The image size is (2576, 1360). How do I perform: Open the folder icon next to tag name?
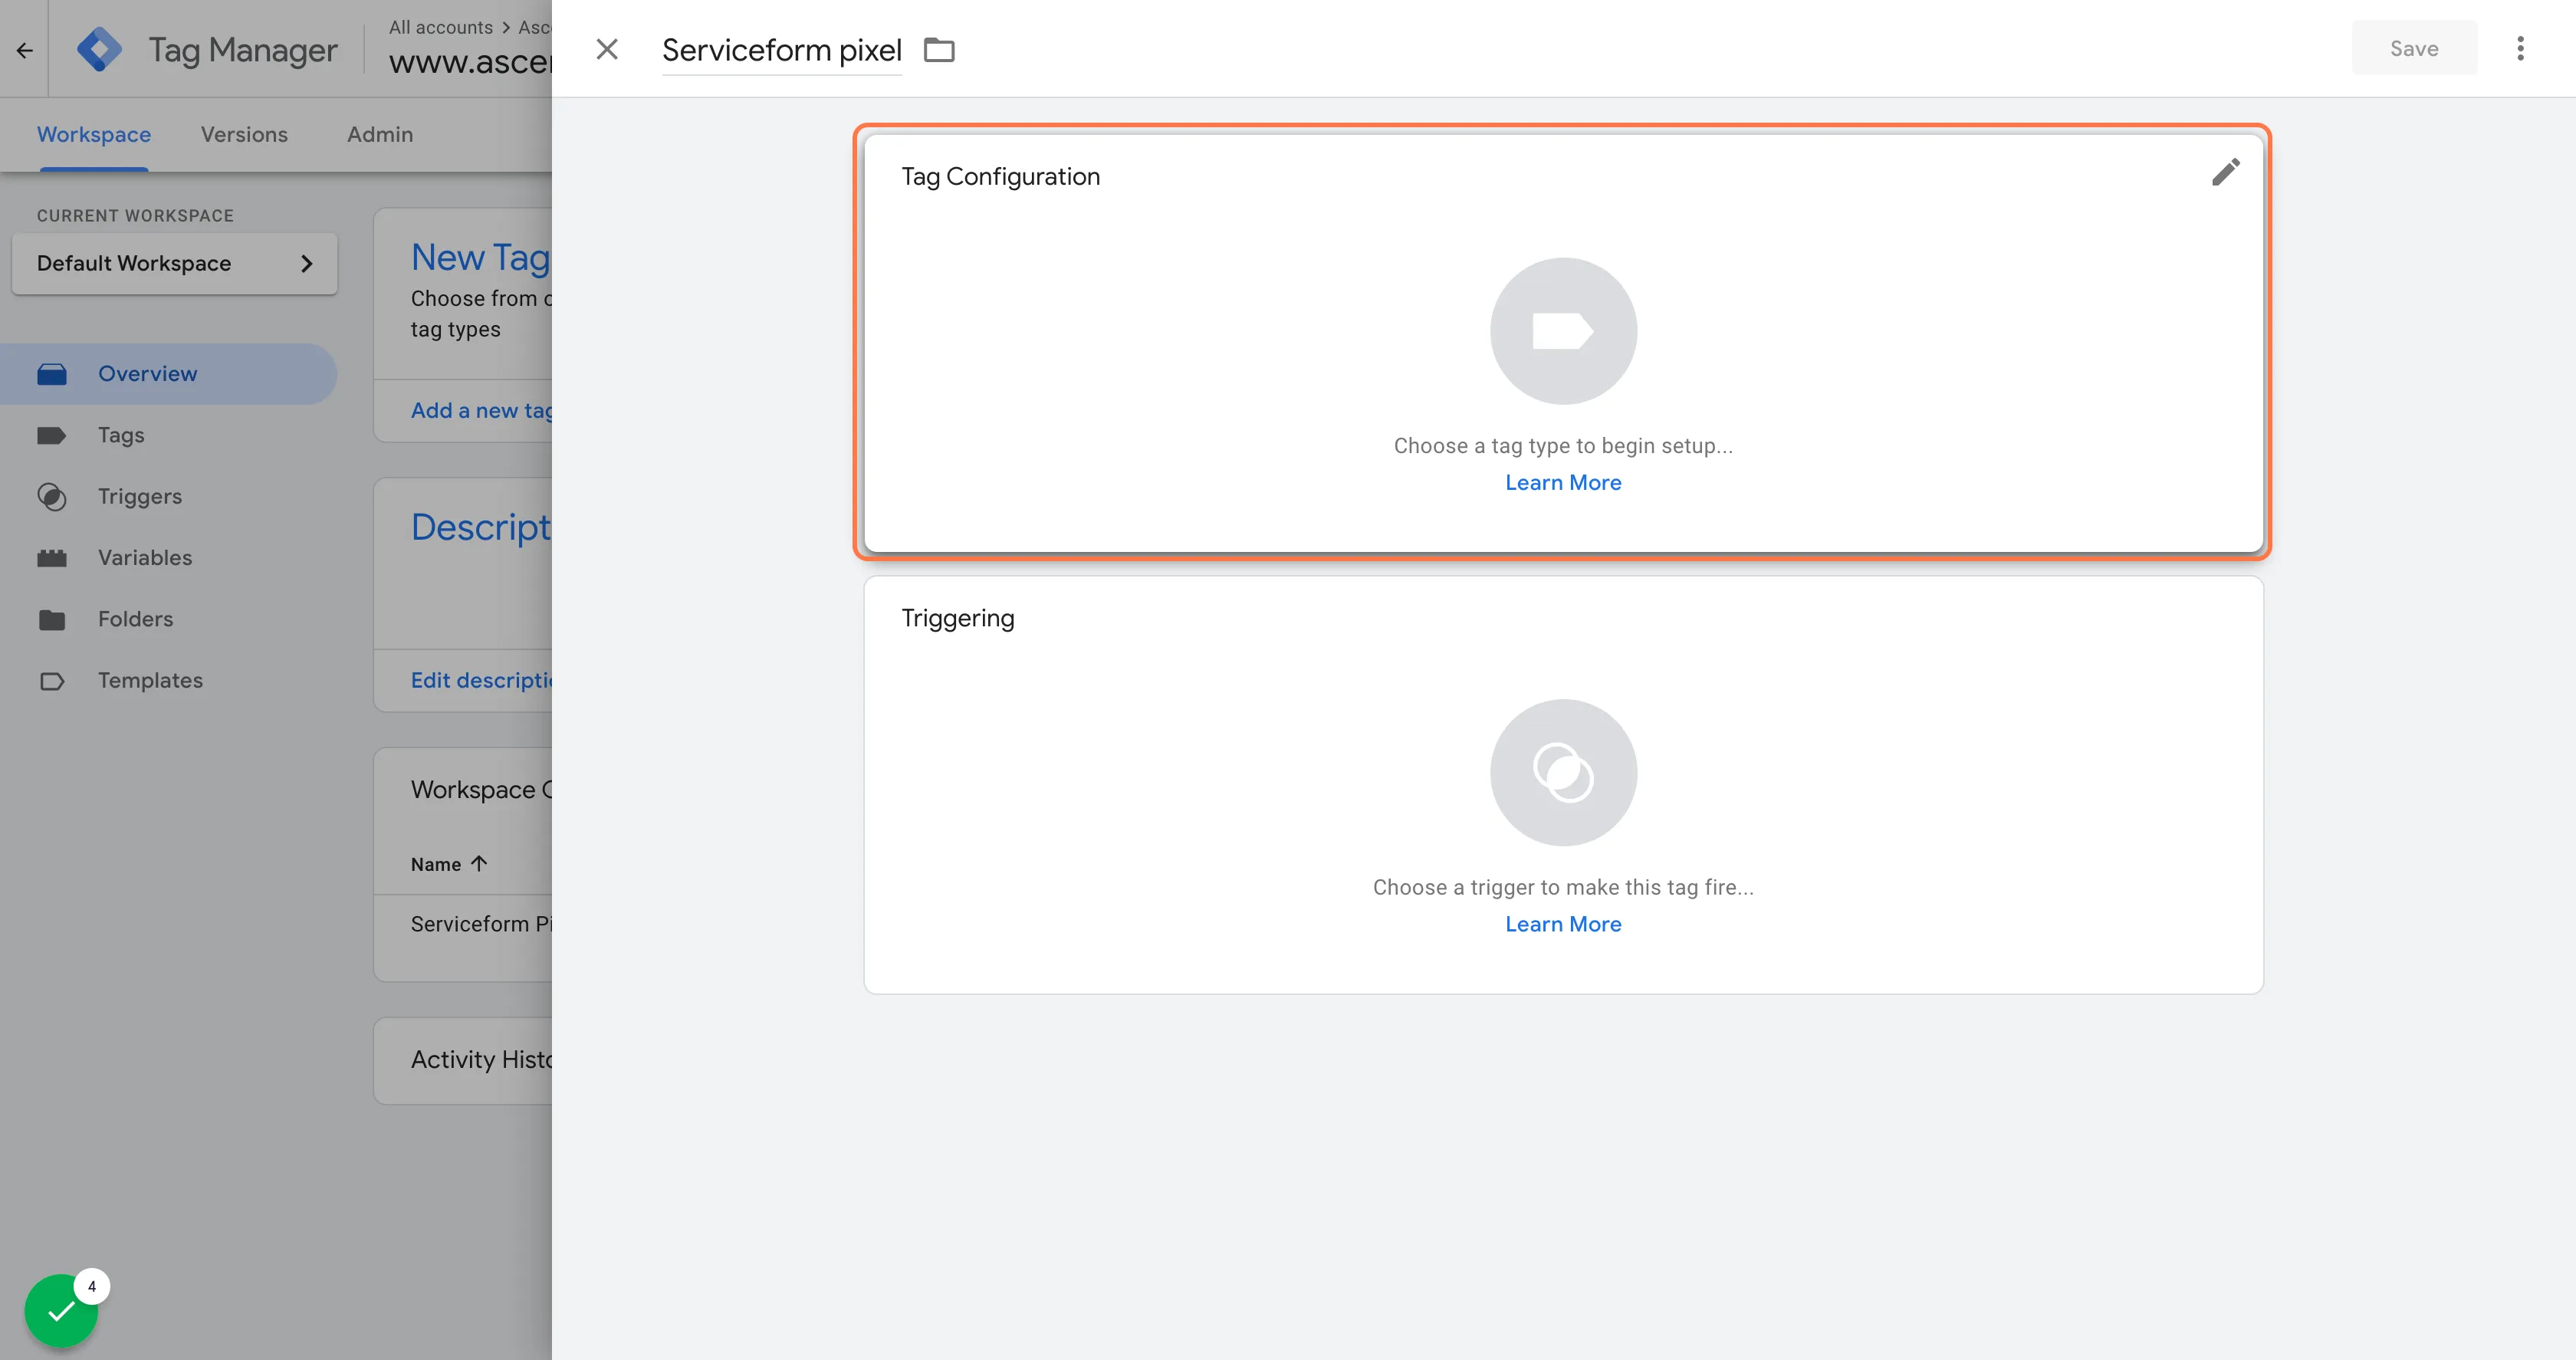pyautogui.click(x=939, y=49)
